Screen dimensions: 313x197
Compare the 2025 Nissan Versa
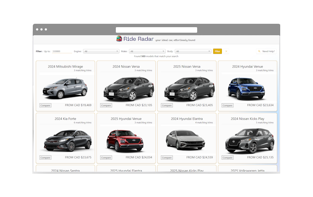click(167, 105)
